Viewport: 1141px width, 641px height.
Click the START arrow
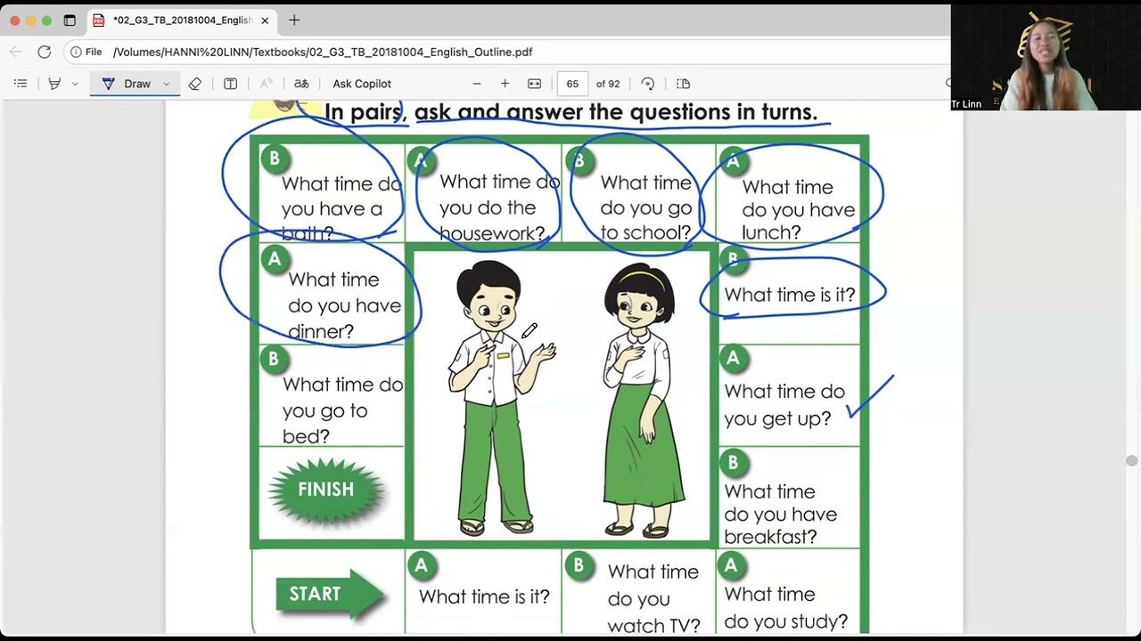[x=329, y=594]
